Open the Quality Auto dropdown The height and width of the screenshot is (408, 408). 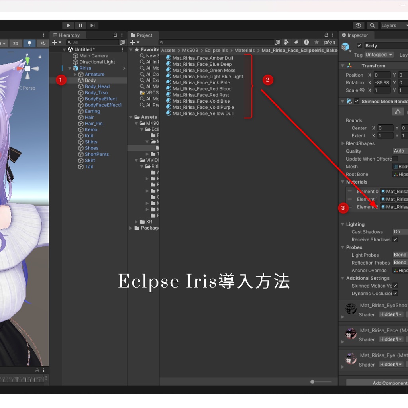click(x=400, y=151)
